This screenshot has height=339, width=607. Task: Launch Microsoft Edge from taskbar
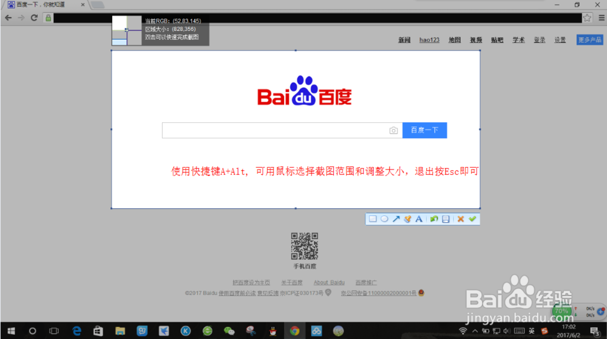pyautogui.click(x=76, y=331)
